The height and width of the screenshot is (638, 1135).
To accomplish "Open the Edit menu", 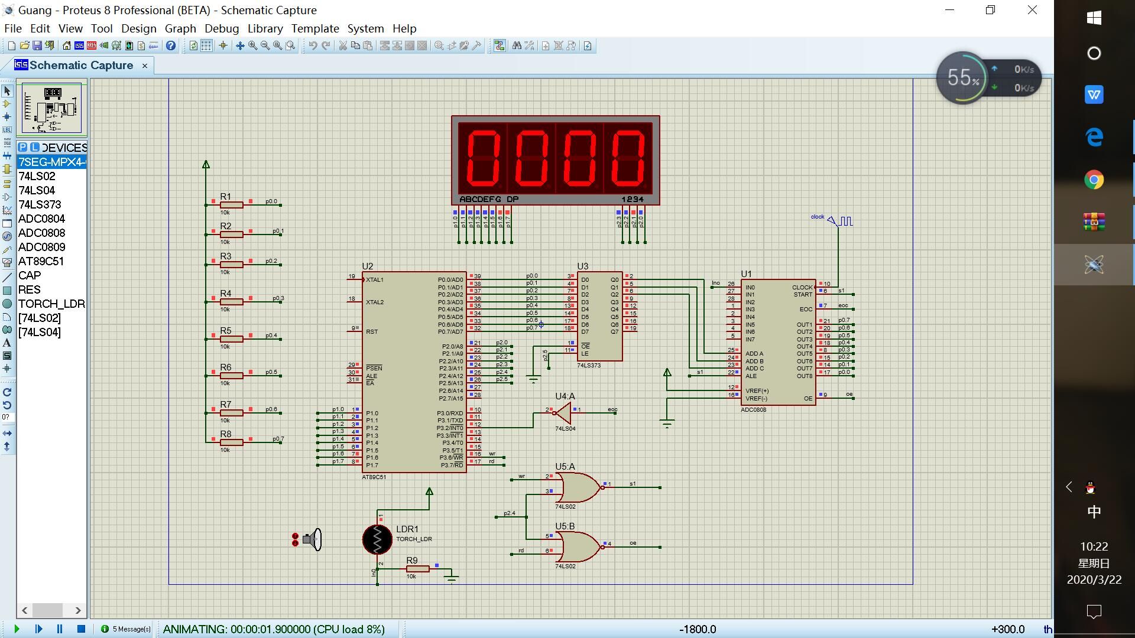I will (x=40, y=28).
